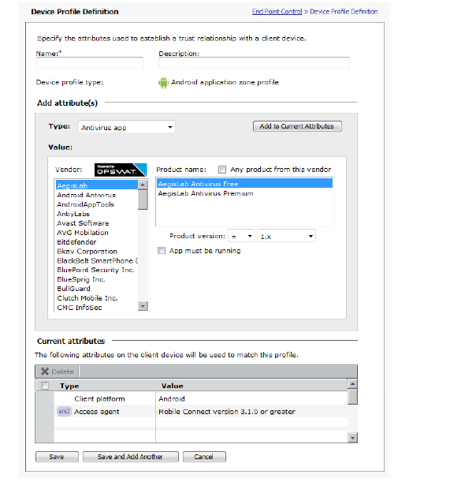450x482 pixels.
Task: Open the Type dropdown showing Antivirus app
Action: point(127,127)
